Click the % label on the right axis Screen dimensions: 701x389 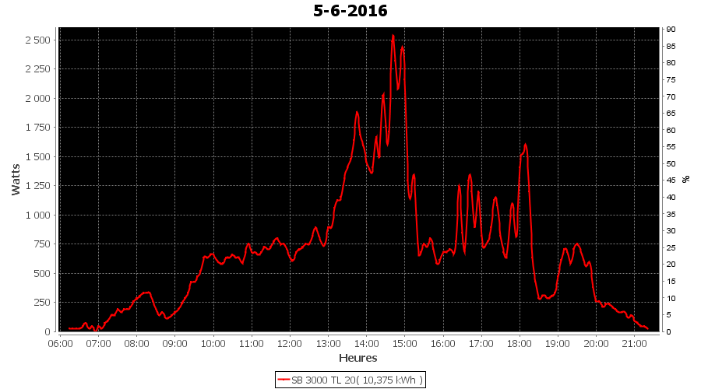tap(686, 179)
